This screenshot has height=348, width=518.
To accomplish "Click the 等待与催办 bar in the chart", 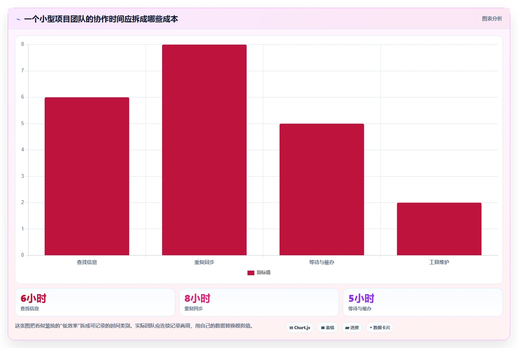I will pos(322,189).
